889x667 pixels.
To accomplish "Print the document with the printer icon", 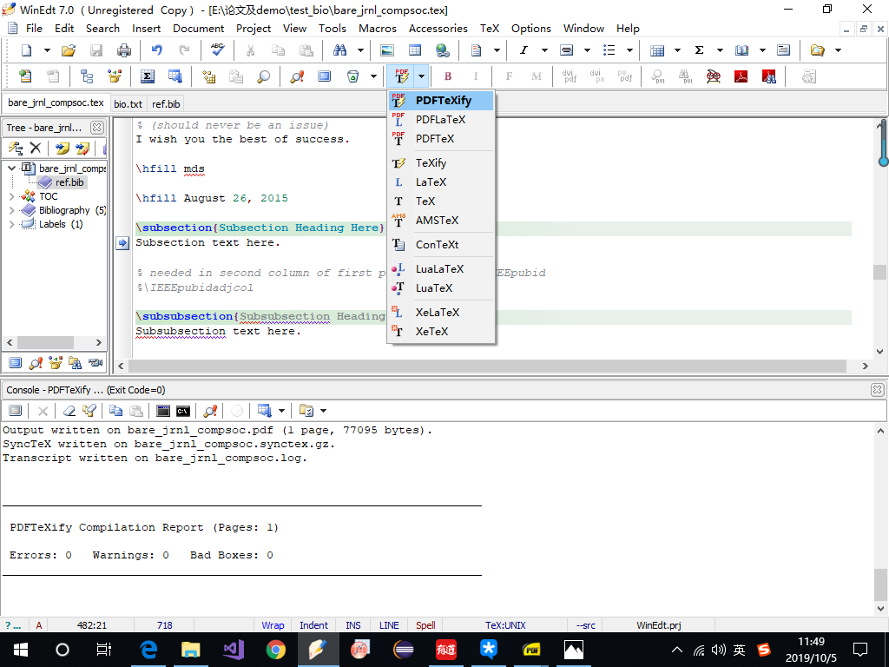I will [123, 50].
